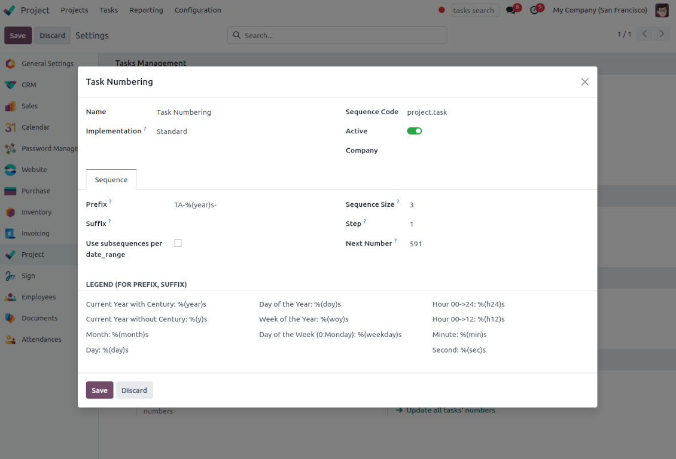
Task: Go to next record arrow
Action: coord(662,34)
